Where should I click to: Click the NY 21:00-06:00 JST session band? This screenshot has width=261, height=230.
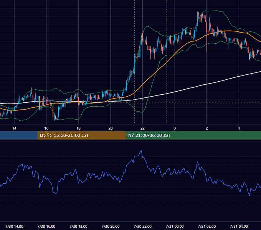193,135
